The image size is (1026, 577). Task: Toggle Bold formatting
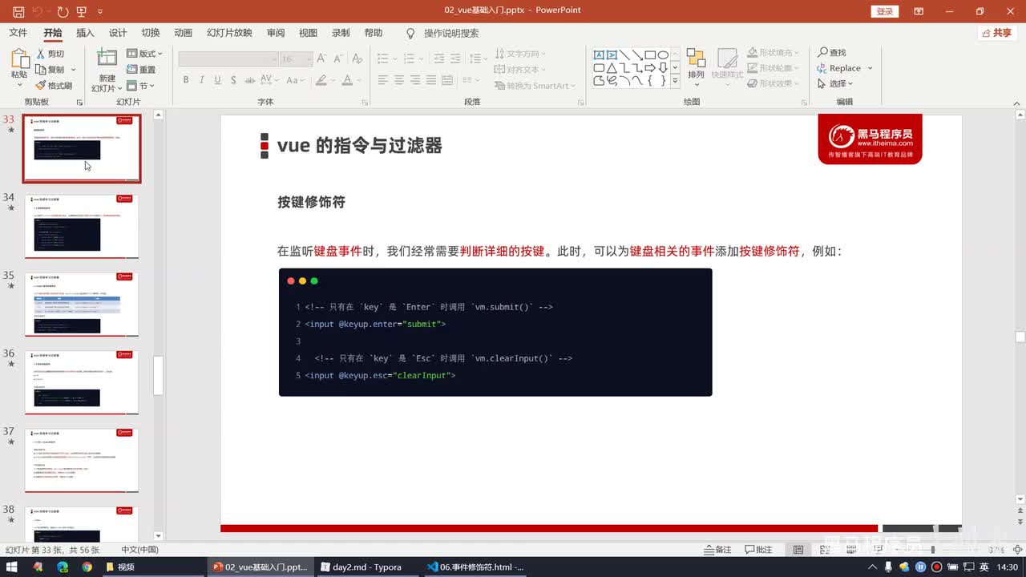tap(186, 80)
